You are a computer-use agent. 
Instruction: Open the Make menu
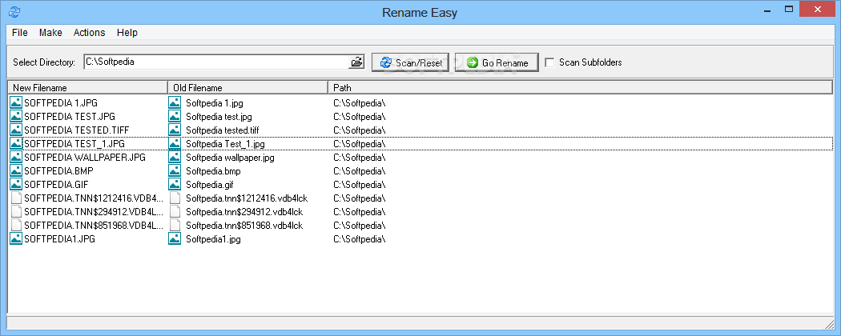click(50, 33)
